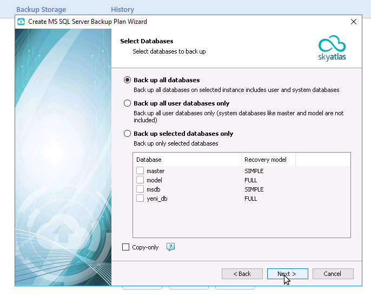Check the yeni_db database checkbox
The image size is (371, 303).
[x=140, y=198]
